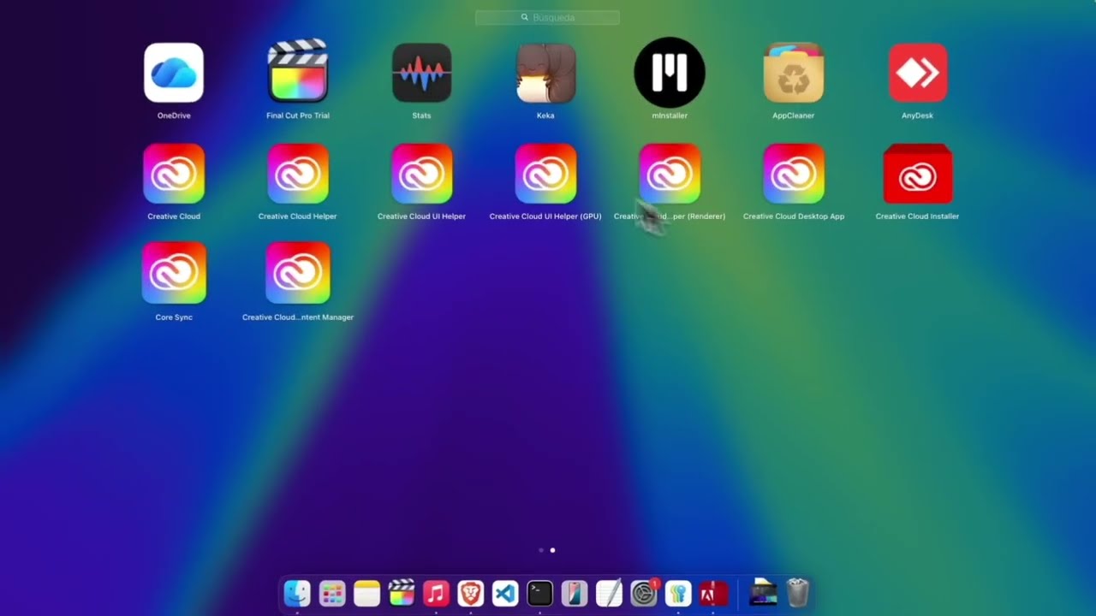Launch Core Sync
The image size is (1096, 616).
(x=174, y=273)
